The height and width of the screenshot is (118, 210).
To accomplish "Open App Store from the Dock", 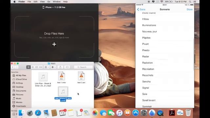I will [136, 113].
